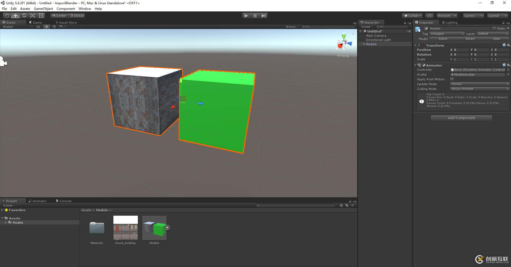Open the Layers dropdown
The height and width of the screenshot is (267, 511).
[x=473, y=16]
